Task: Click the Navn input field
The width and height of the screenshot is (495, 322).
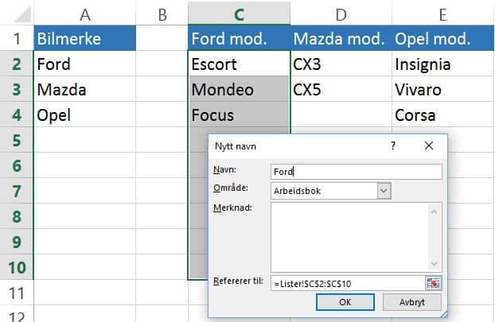Action: click(356, 172)
